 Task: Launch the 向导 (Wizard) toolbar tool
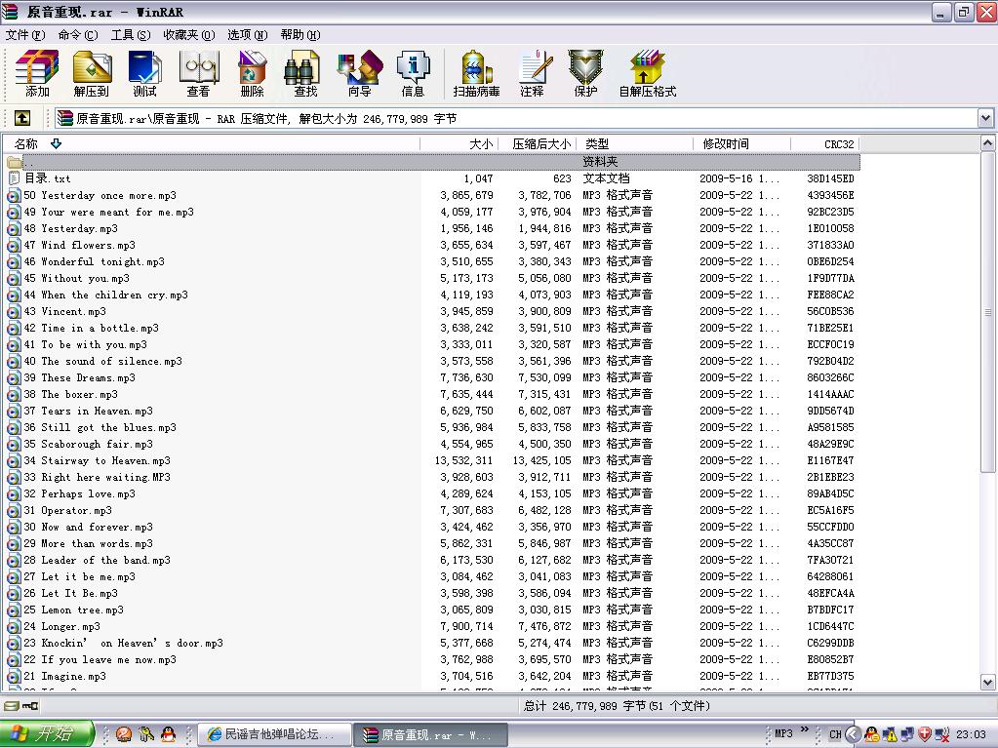[x=360, y=73]
